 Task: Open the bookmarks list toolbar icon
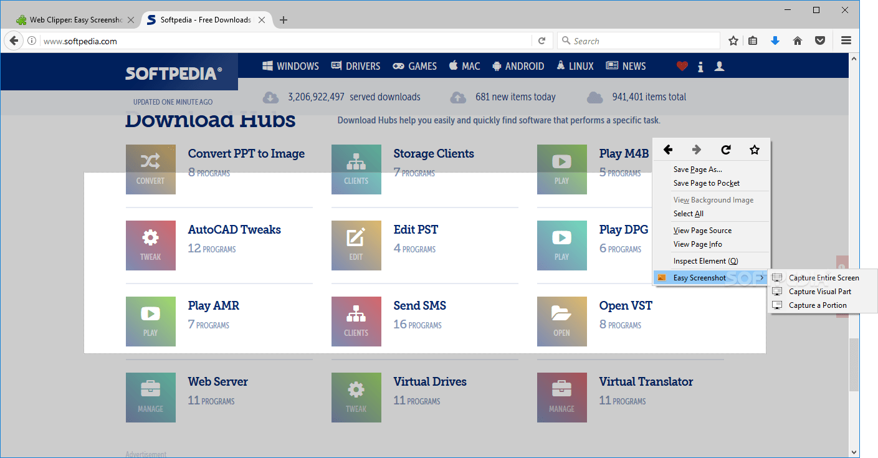click(753, 41)
